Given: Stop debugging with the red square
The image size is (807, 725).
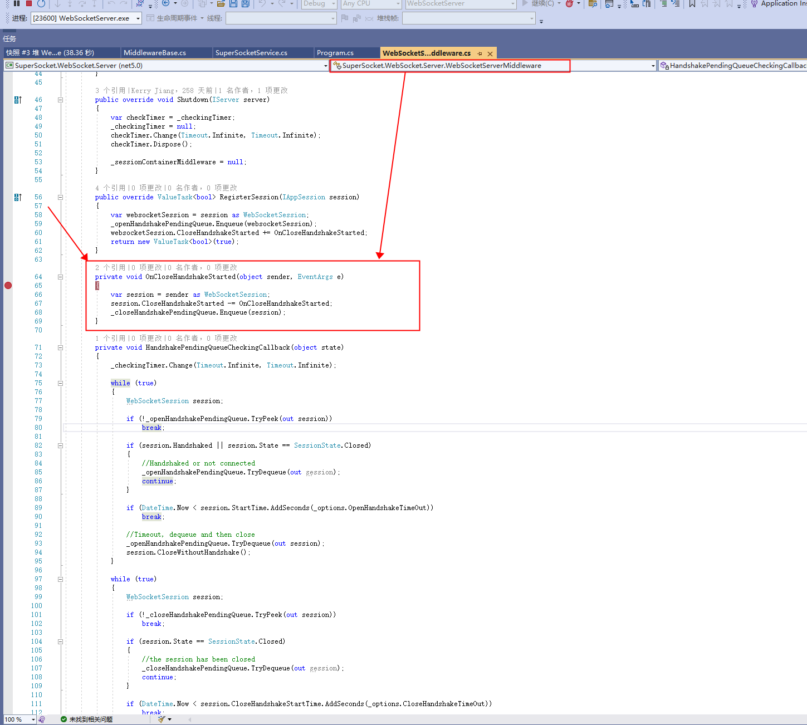Looking at the screenshot, I should [x=29, y=3].
